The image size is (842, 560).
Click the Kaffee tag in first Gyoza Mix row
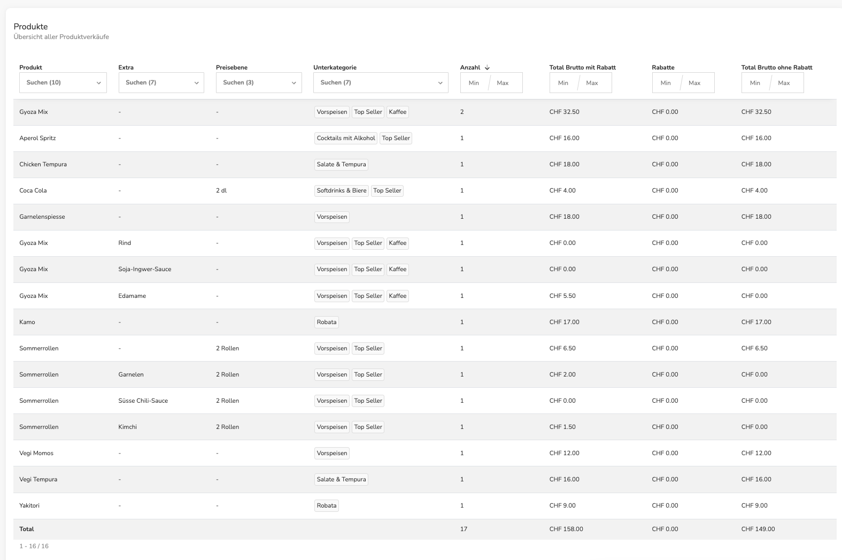(x=398, y=112)
